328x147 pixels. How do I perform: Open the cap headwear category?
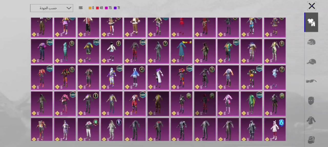(x=311, y=62)
